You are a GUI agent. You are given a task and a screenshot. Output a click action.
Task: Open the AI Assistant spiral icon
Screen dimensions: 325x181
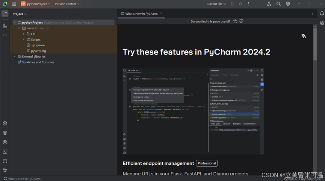322,23
